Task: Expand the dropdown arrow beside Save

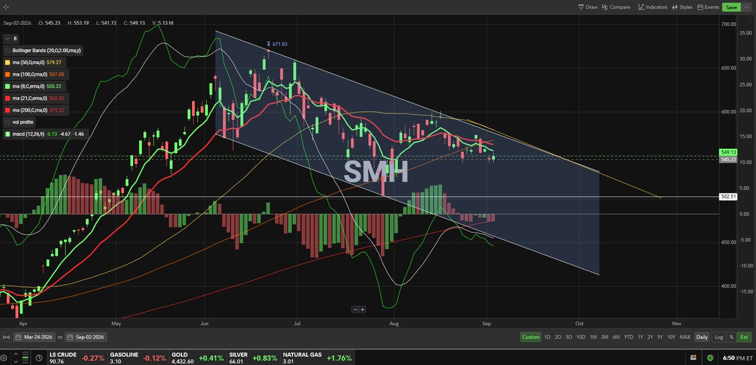Action: click(x=747, y=7)
